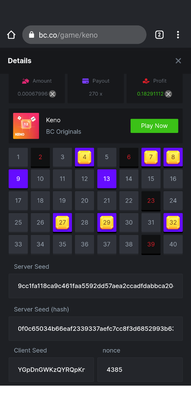Click the gold gem on tile 8

click(173, 157)
